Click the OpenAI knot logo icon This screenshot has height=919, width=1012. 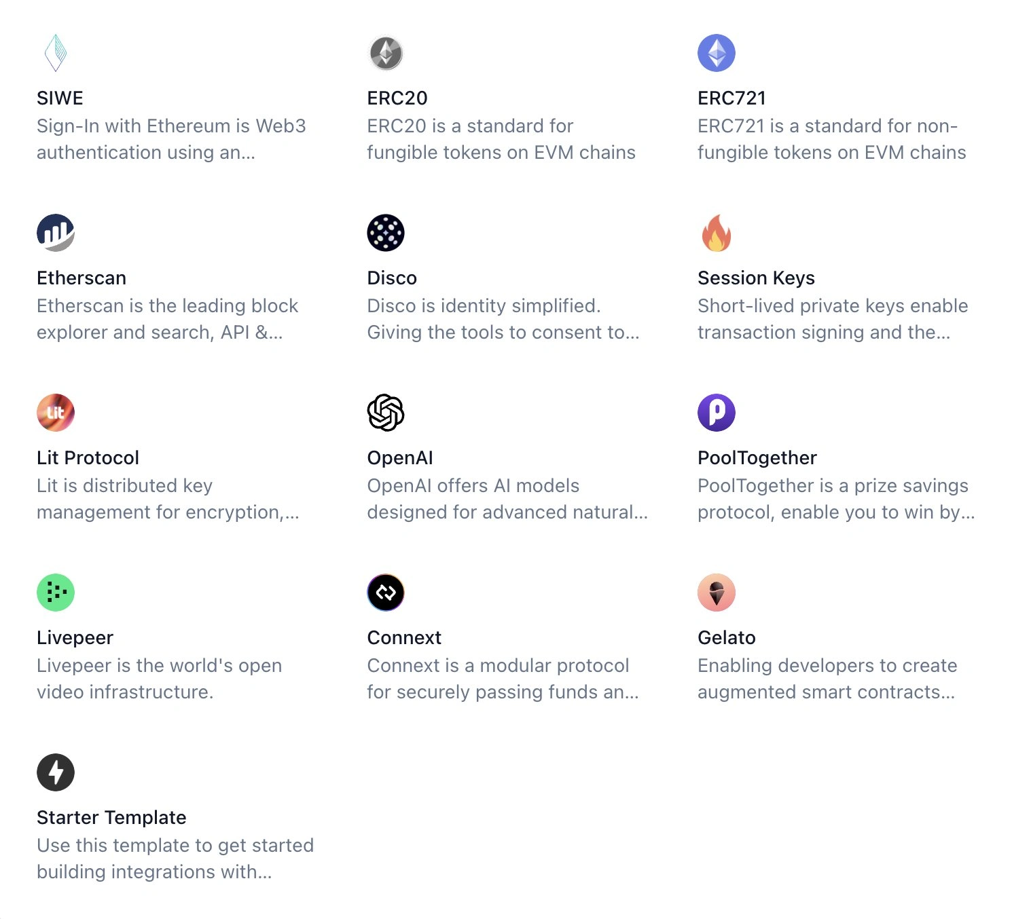pyautogui.click(x=386, y=413)
